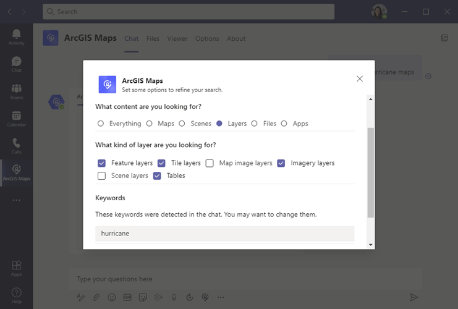The height and width of the screenshot is (309, 458).
Task: Open Teams section in the sidebar
Action: [x=16, y=91]
